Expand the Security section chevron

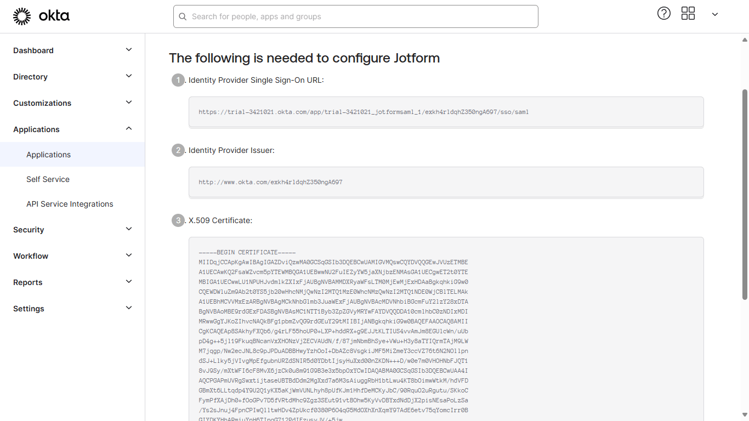[x=129, y=229]
